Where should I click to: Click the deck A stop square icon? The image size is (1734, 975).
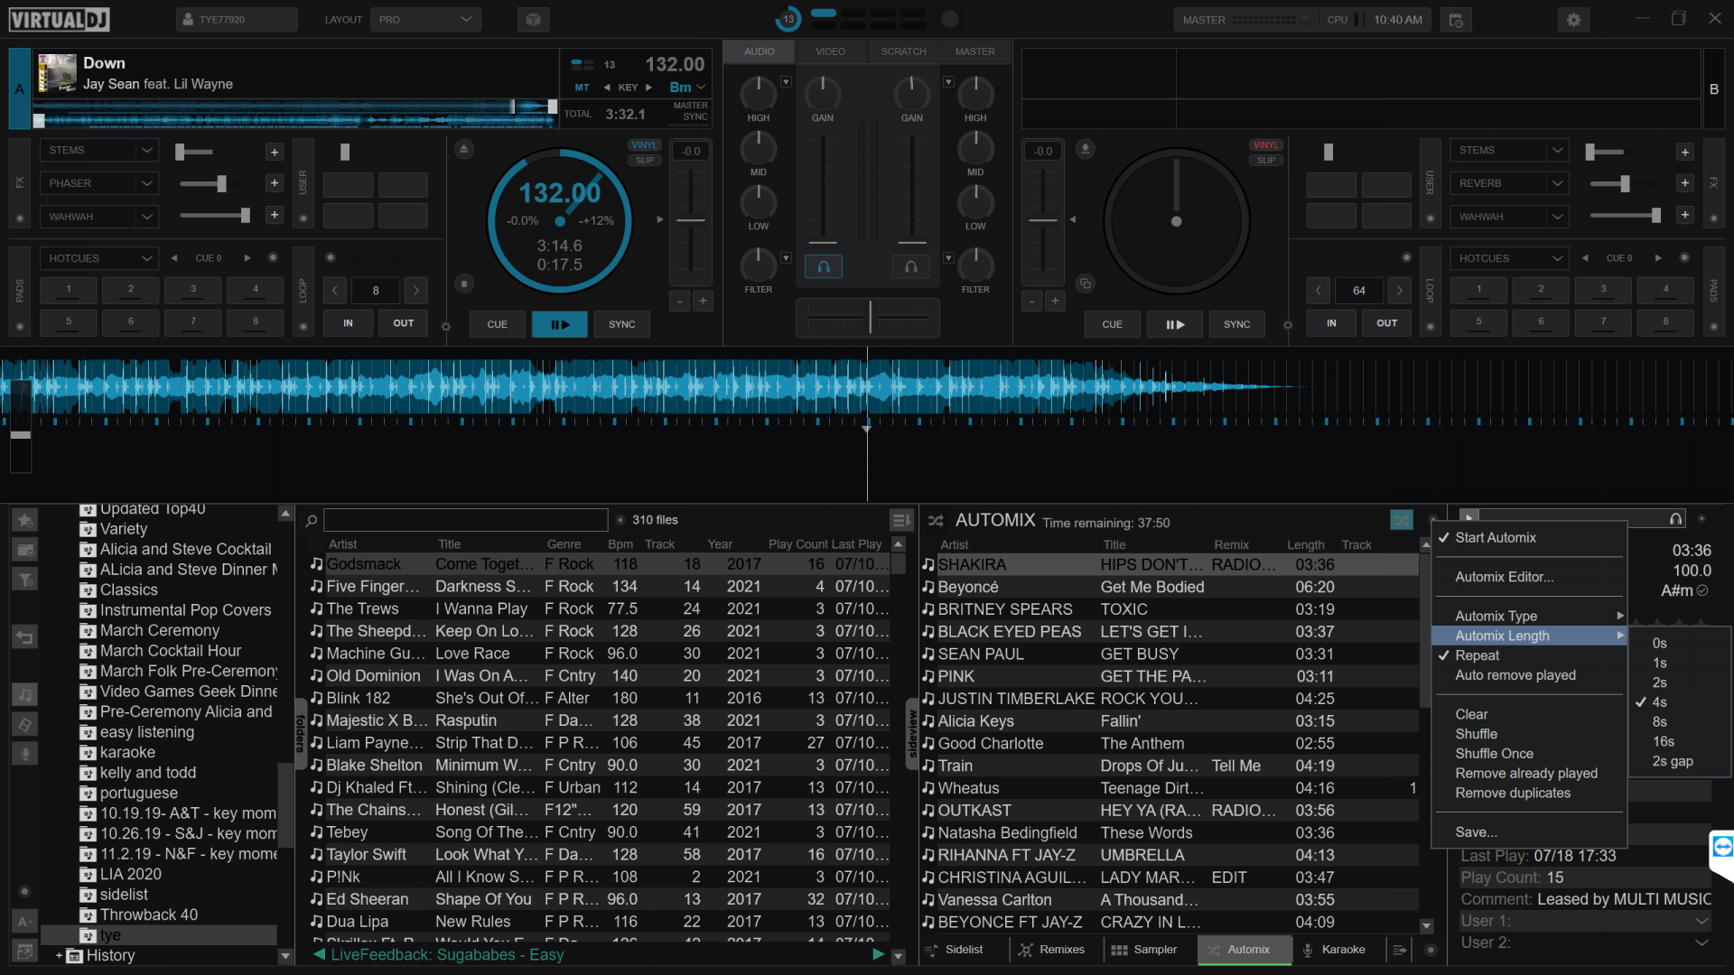pos(463,283)
